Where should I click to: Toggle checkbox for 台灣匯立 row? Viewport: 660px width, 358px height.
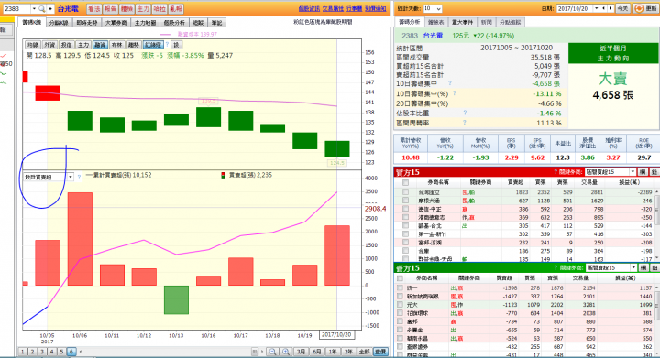[x=405, y=192]
